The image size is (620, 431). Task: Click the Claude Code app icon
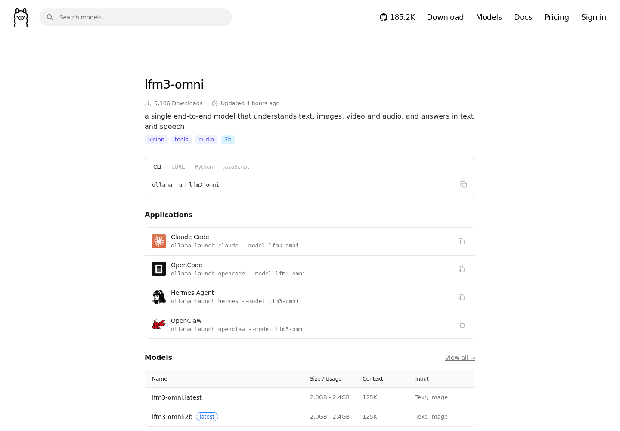click(159, 241)
